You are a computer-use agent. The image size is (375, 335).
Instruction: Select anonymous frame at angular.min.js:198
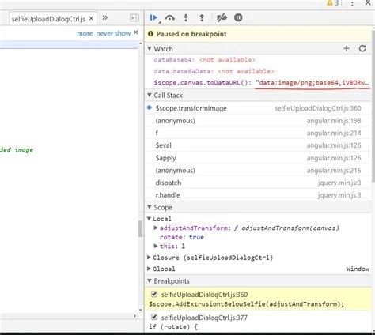click(258, 121)
